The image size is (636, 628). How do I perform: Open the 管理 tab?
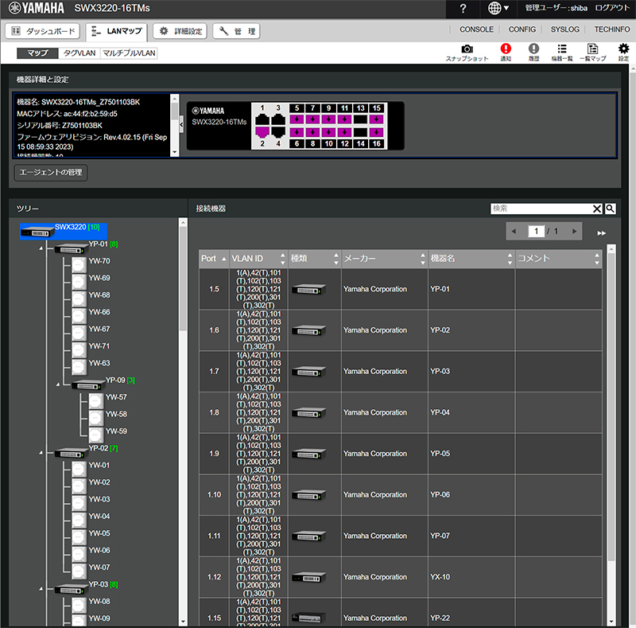[236, 31]
